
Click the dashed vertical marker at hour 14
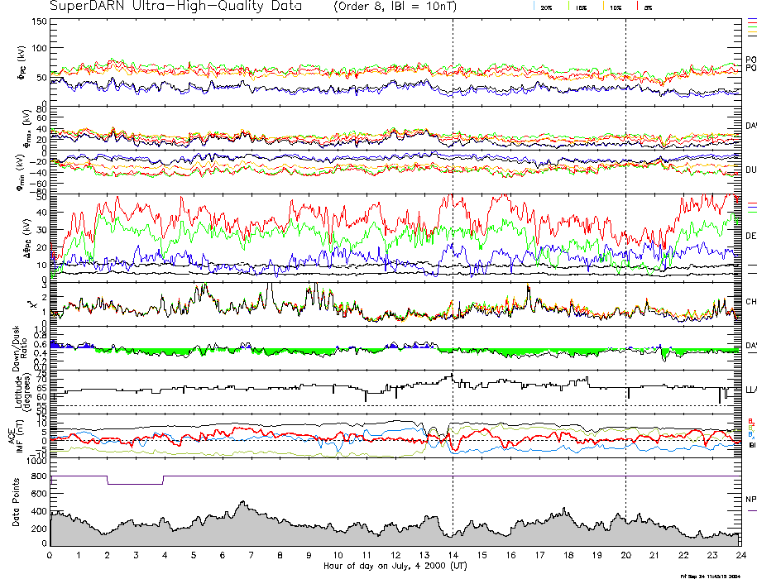(453, 282)
